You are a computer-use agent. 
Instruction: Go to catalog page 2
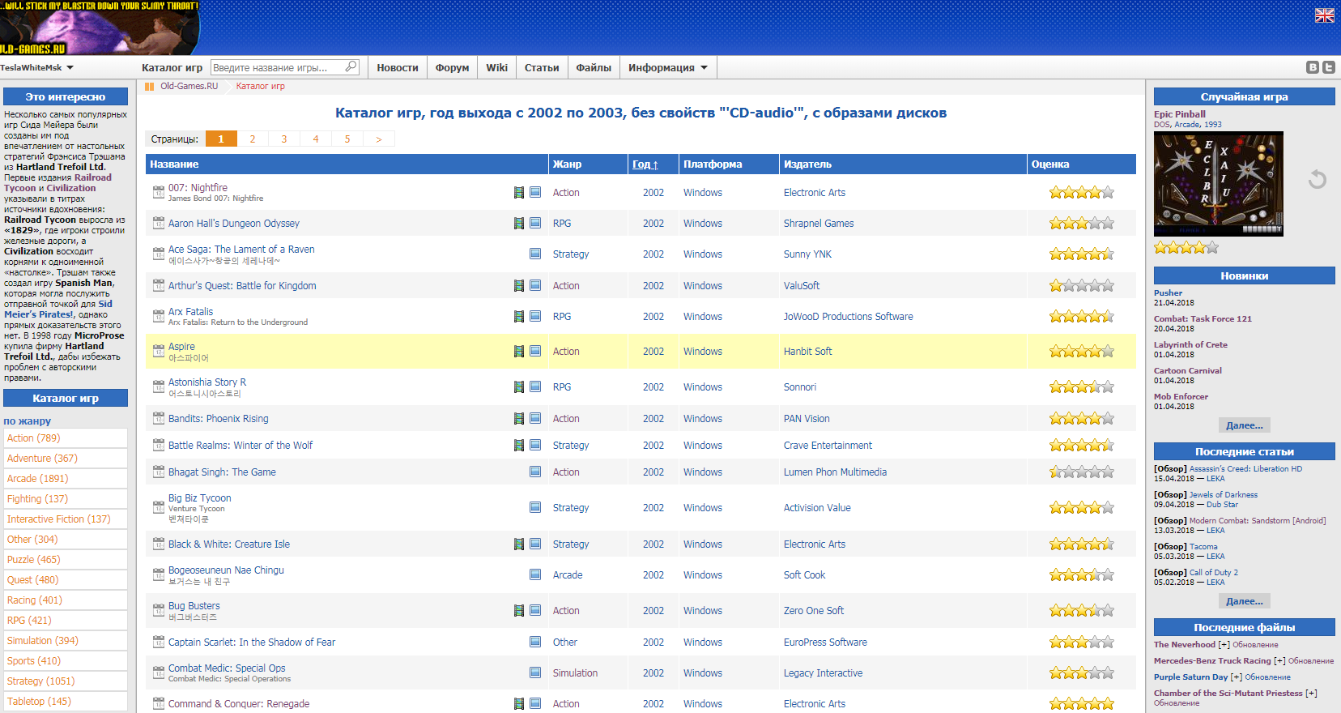(253, 139)
